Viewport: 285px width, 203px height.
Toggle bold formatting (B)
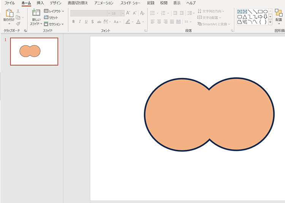[74, 22]
